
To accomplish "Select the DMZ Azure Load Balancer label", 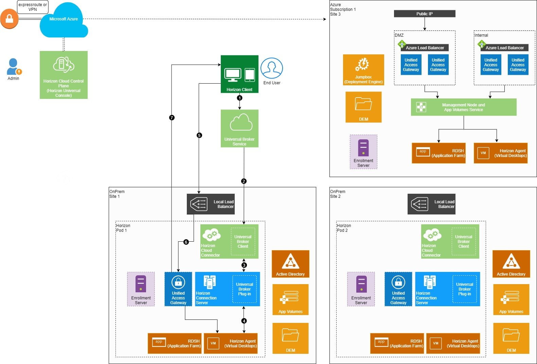I will coord(425,48).
